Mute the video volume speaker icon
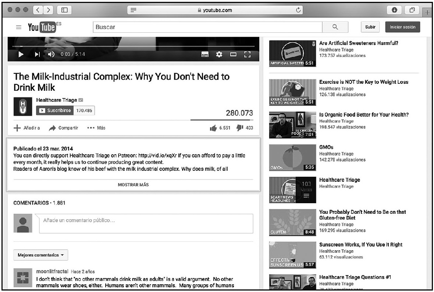 51,54
